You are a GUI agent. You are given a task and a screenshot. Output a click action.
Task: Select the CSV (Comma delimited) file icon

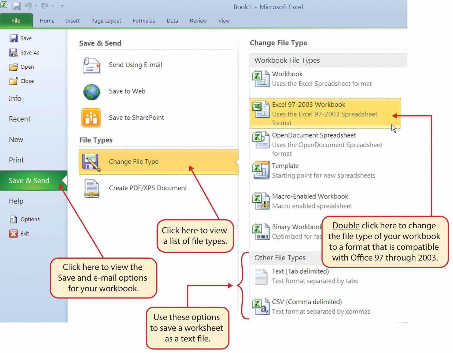[x=261, y=306]
